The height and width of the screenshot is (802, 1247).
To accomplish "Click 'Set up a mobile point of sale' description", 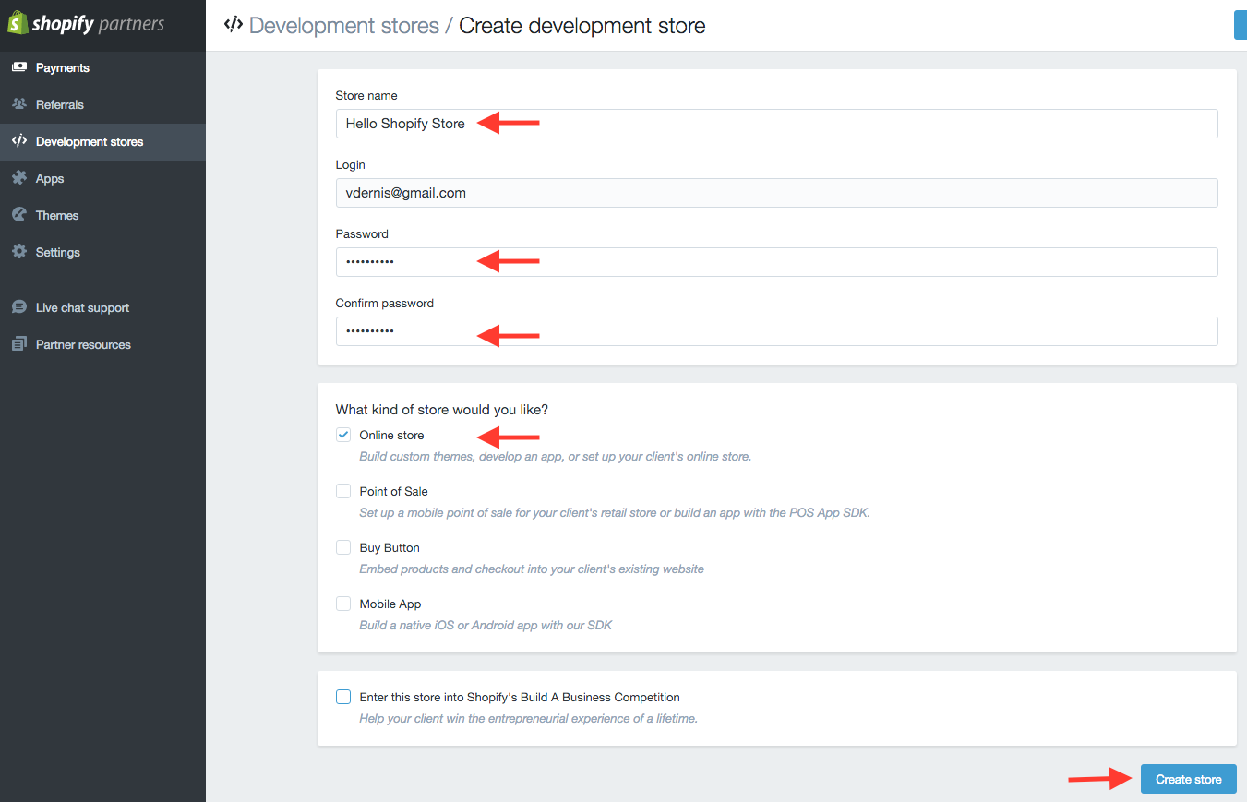I will coord(615,512).
